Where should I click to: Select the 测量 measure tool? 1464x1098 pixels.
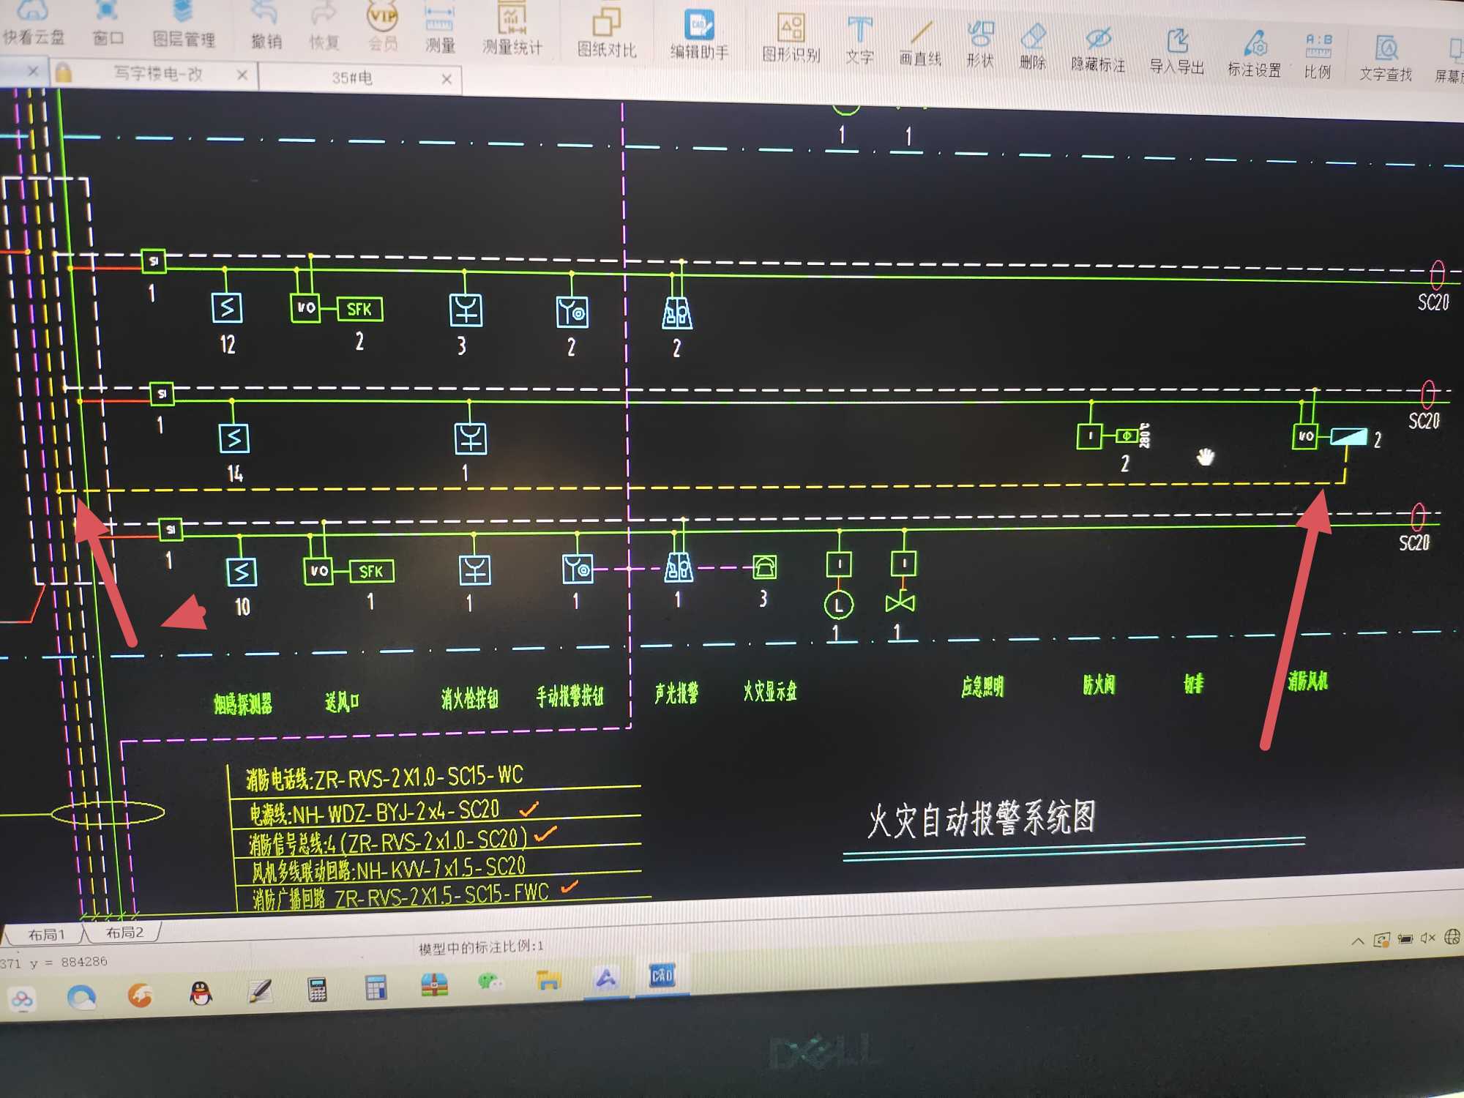[440, 29]
